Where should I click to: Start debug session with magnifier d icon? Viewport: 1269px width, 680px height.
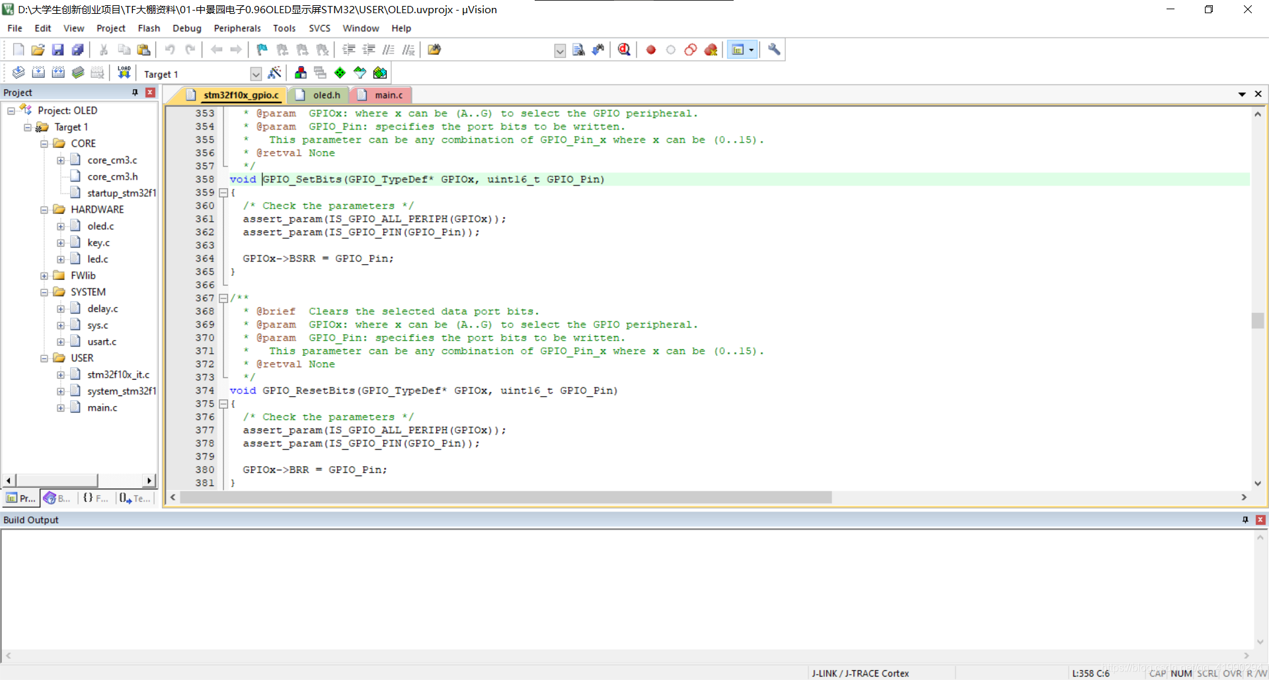(624, 50)
